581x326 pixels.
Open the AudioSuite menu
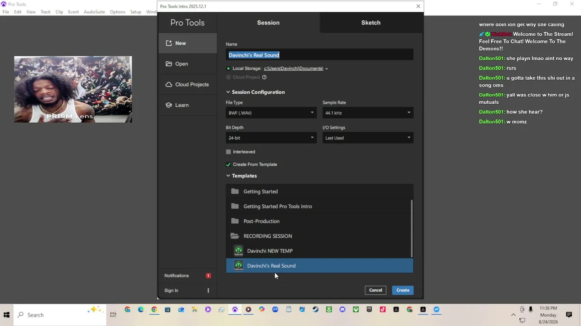(94, 12)
